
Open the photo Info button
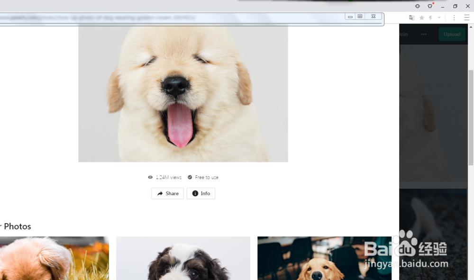(201, 193)
